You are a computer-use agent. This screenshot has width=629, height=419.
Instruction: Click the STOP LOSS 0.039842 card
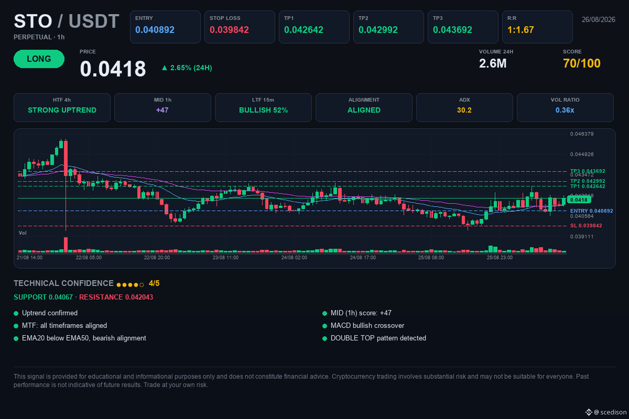[x=240, y=27]
